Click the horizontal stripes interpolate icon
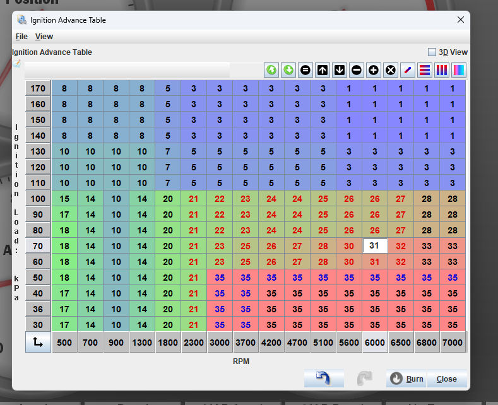 coord(425,70)
